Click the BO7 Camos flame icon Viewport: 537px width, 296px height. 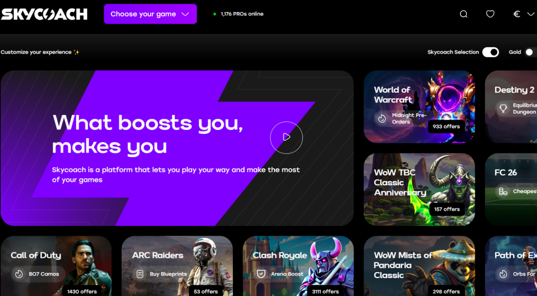pyautogui.click(x=19, y=274)
